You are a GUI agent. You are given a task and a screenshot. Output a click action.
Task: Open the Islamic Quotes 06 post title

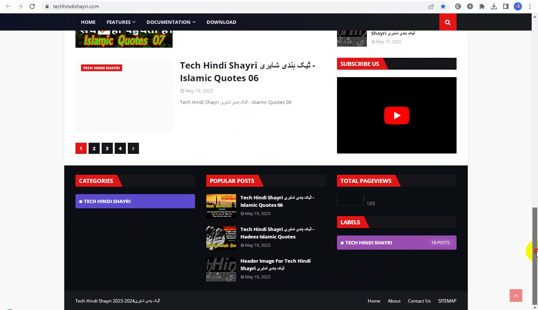(248, 72)
